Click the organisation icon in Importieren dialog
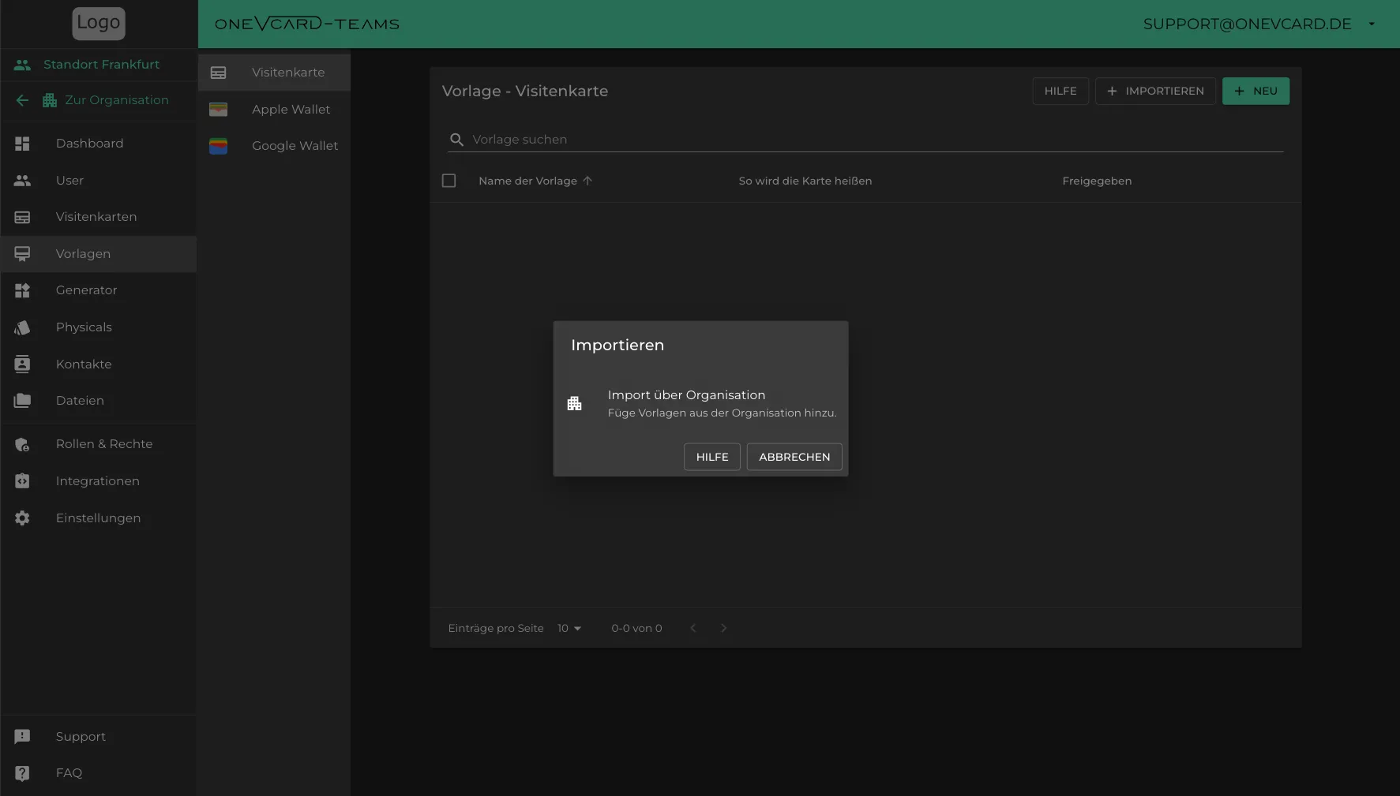1400x796 pixels. pyautogui.click(x=575, y=403)
